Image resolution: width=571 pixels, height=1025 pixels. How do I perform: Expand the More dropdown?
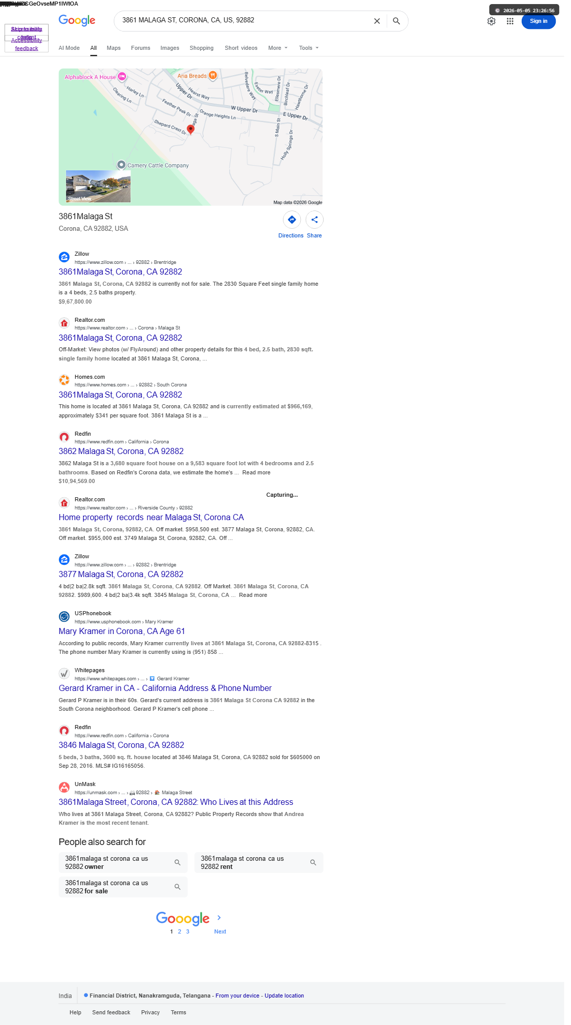278,48
